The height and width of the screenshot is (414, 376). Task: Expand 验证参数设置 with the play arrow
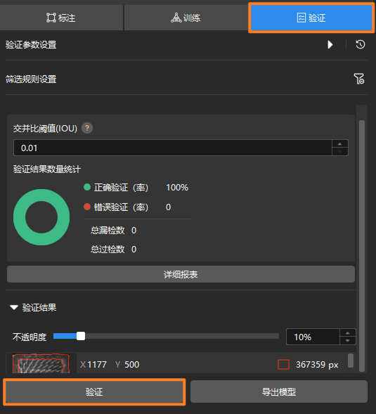pyautogui.click(x=330, y=44)
